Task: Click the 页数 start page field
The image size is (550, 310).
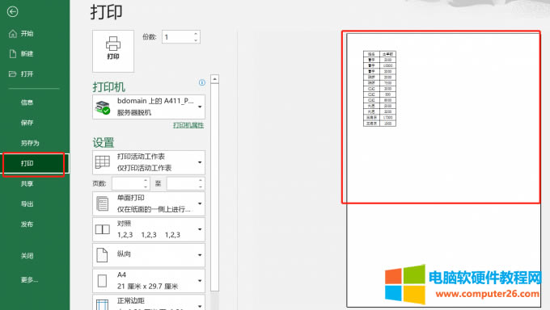Action: 128,183
